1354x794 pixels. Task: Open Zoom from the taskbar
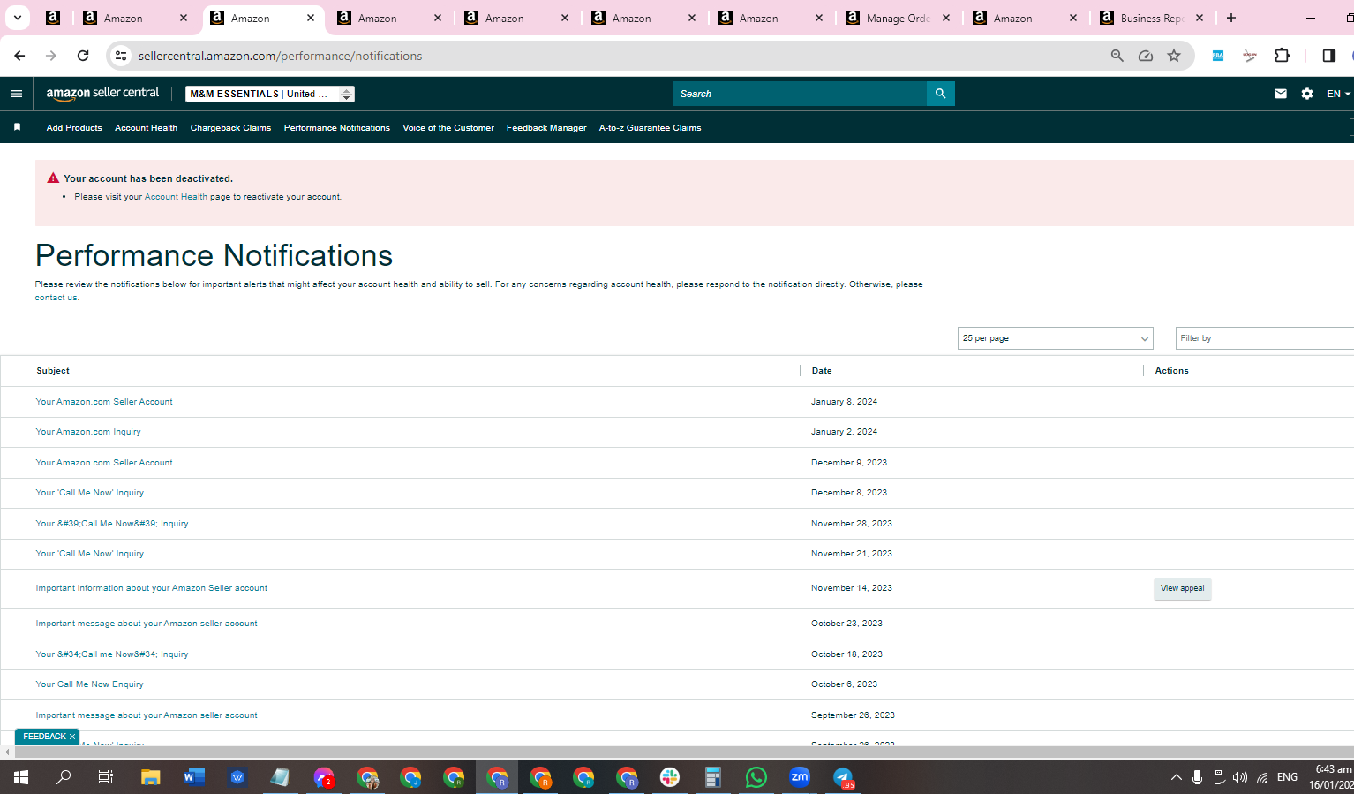pos(800,777)
